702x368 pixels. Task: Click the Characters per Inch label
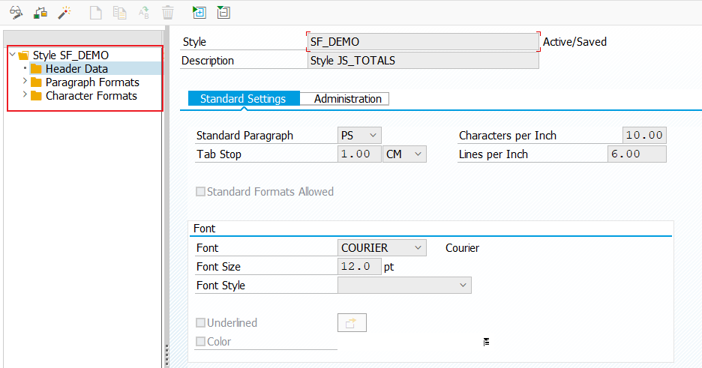(x=507, y=136)
